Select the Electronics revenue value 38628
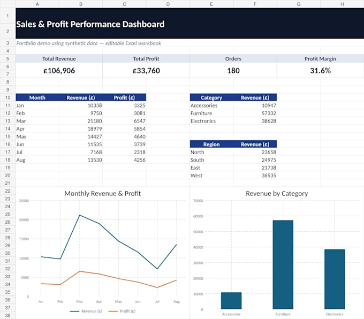The height and width of the screenshot is (319, 364). pos(269,121)
